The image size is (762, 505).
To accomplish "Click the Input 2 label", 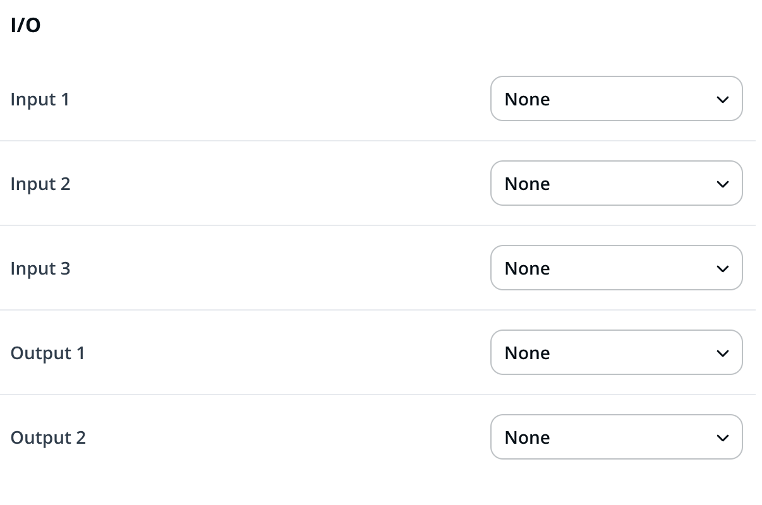I will click(40, 184).
